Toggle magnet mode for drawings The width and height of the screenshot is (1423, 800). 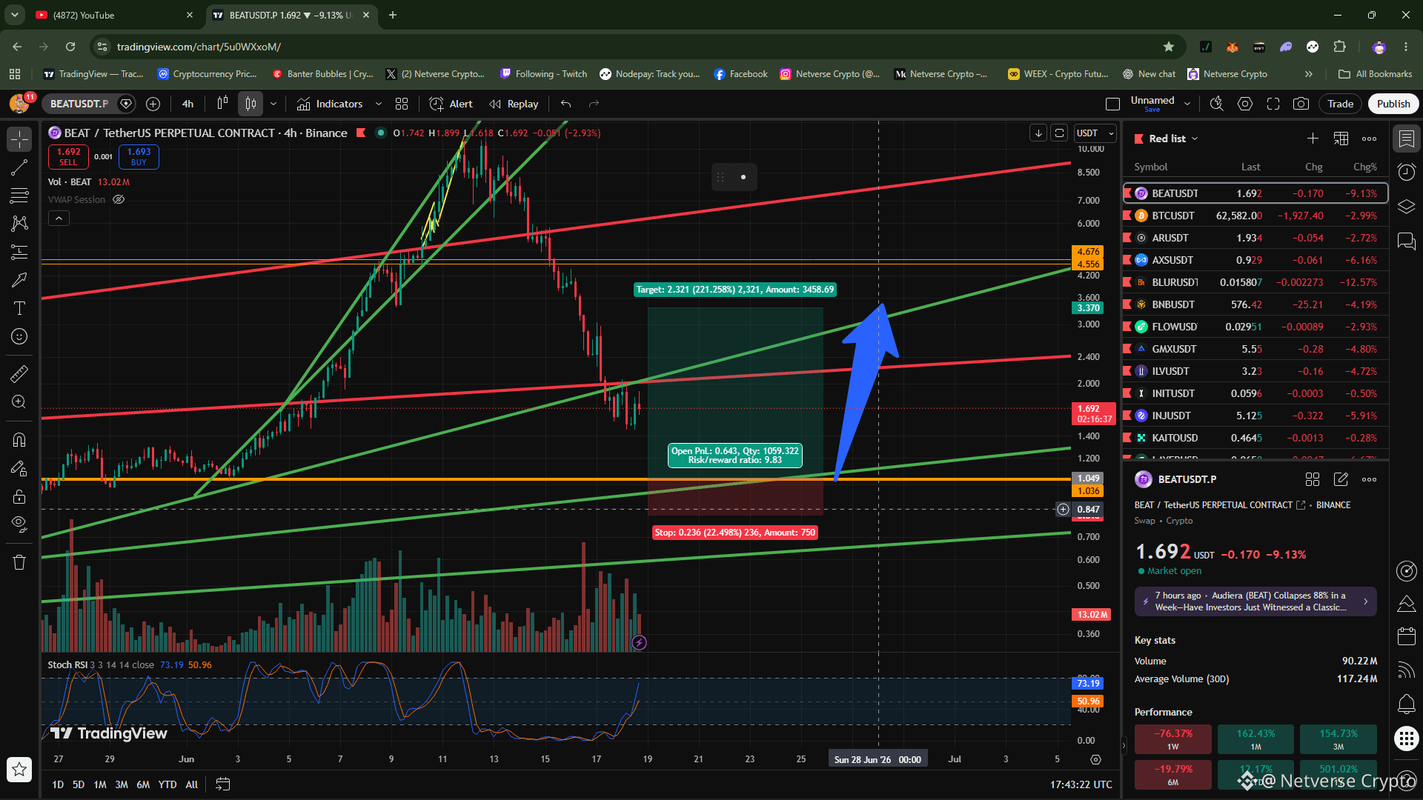click(x=19, y=440)
